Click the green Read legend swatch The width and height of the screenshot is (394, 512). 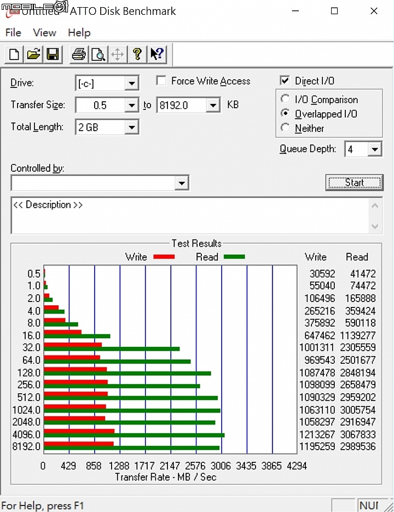[x=234, y=257]
